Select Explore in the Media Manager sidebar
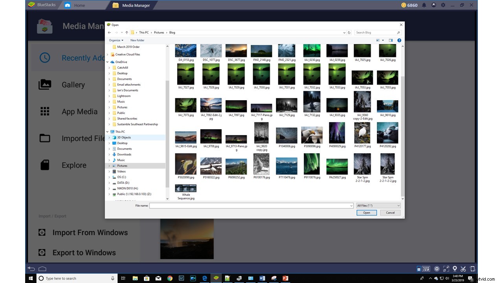The height and width of the screenshot is (283, 503). (x=74, y=165)
